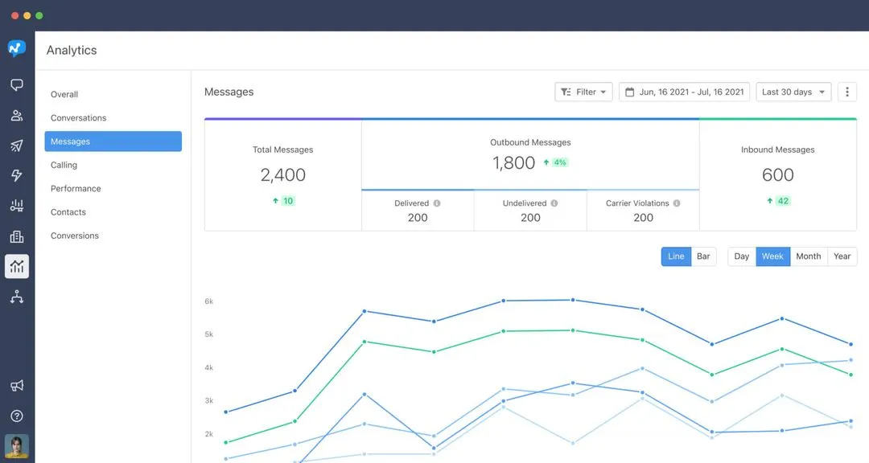This screenshot has height=463, width=869.
Task: Toggle the chart to Day granularity
Action: tap(740, 256)
